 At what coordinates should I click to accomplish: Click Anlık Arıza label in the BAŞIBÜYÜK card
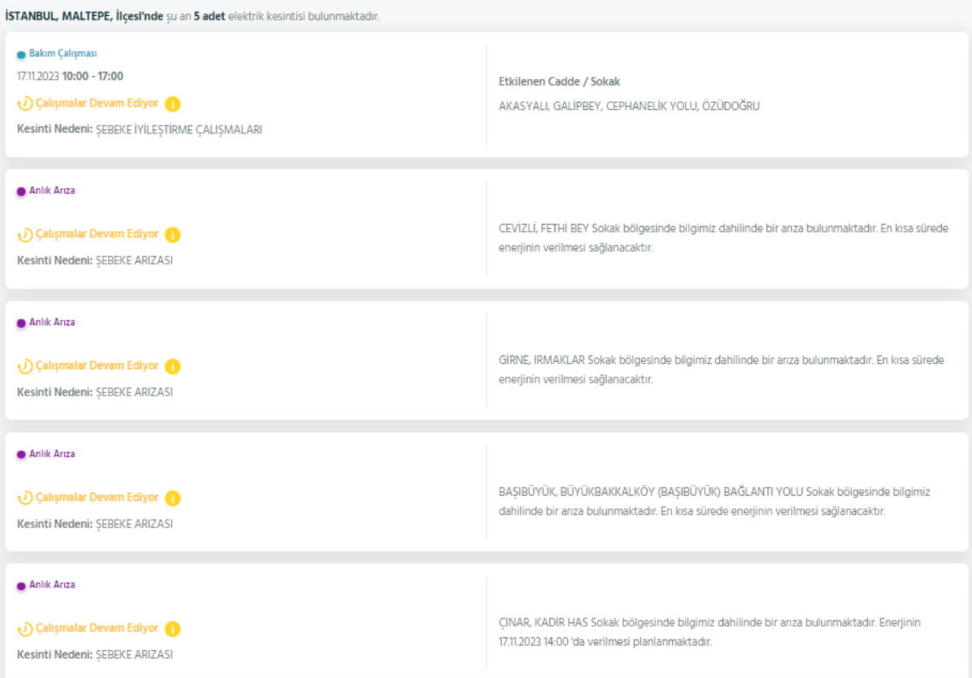pyautogui.click(x=52, y=454)
